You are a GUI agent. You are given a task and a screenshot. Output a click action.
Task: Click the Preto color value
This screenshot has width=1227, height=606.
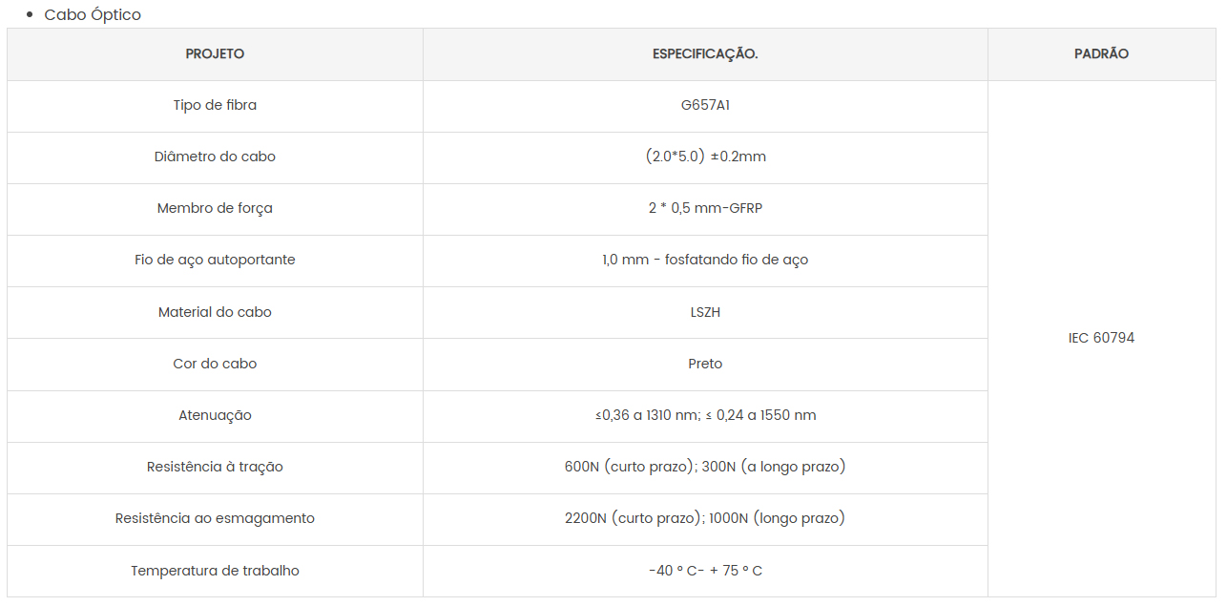pyautogui.click(x=705, y=365)
